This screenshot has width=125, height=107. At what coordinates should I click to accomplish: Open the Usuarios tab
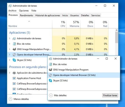(x=74, y=15)
